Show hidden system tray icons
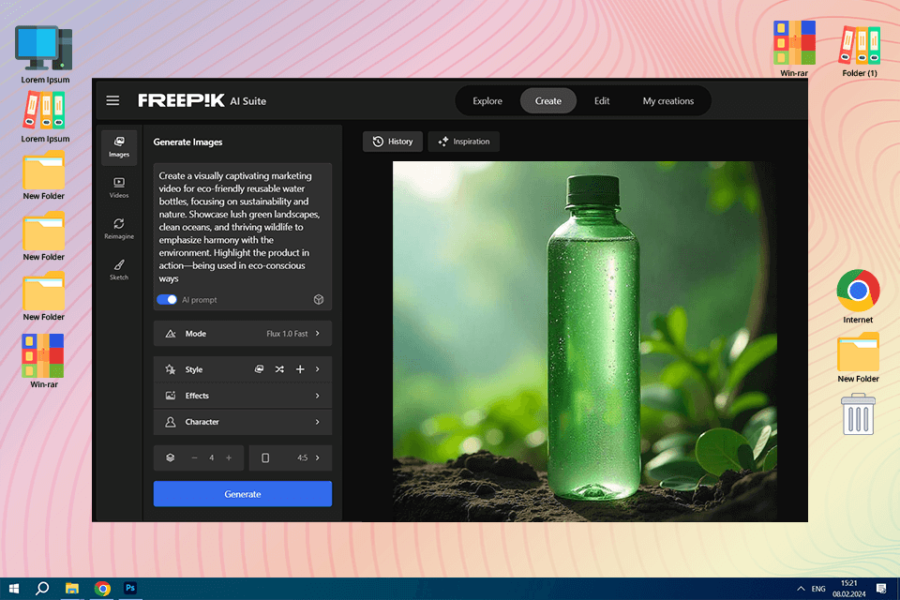 [x=801, y=589]
